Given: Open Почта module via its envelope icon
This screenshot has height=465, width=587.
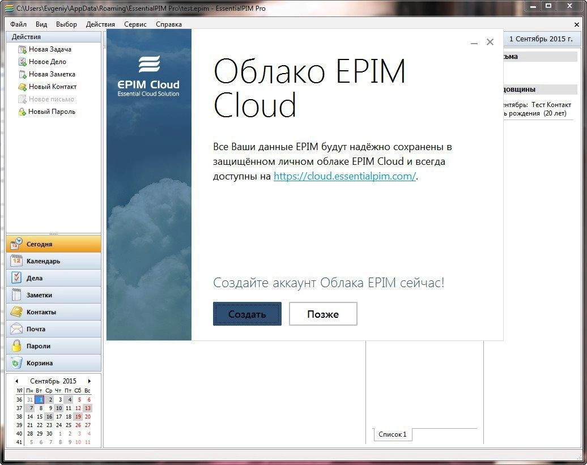Looking at the screenshot, I should tap(16, 329).
